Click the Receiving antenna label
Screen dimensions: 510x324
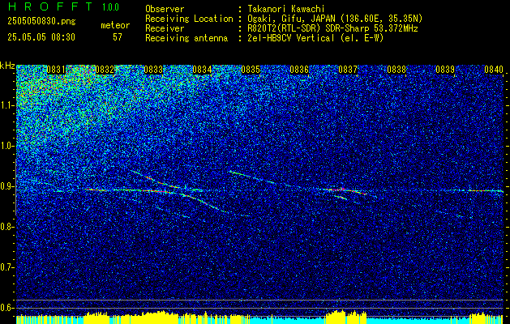click(186, 38)
